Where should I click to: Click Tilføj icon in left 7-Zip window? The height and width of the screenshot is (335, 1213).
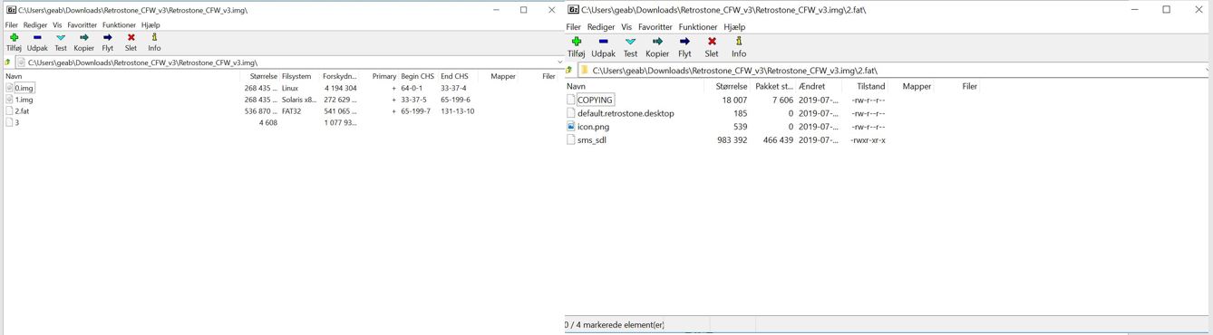(14, 38)
